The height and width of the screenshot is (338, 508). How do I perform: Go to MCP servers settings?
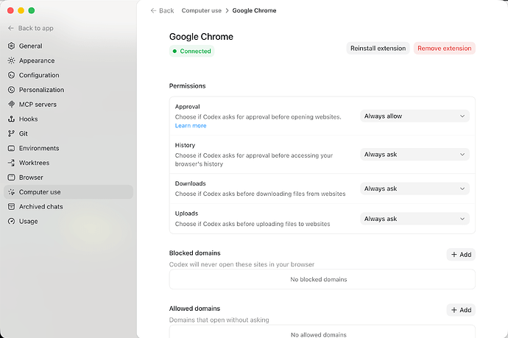point(68,105)
